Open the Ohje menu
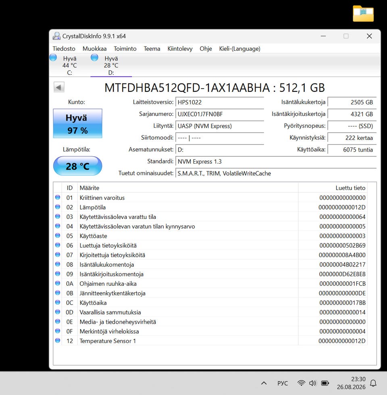Screen dimensions: 387x395 [206, 49]
